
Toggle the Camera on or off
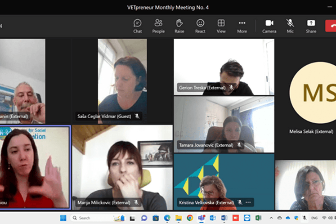click(269, 26)
